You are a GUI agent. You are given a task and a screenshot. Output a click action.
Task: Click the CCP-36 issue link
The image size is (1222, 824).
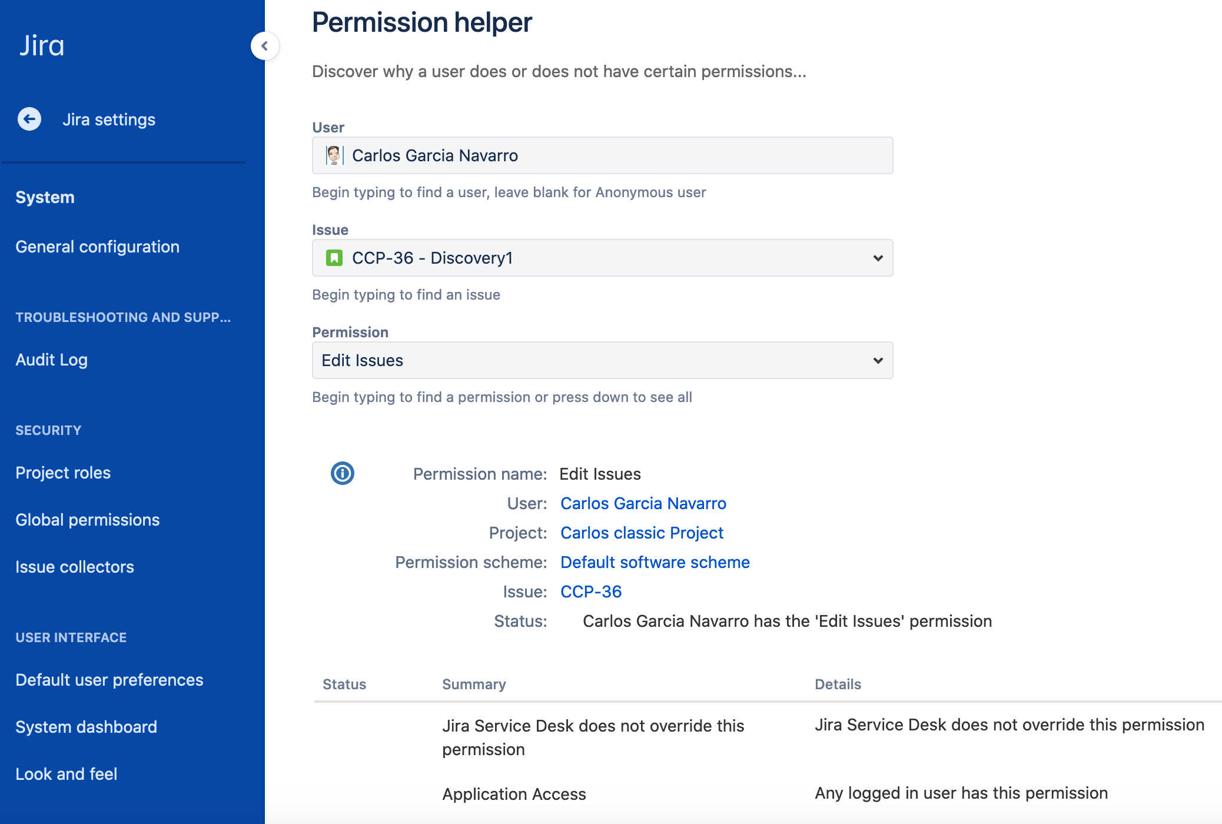(x=590, y=591)
